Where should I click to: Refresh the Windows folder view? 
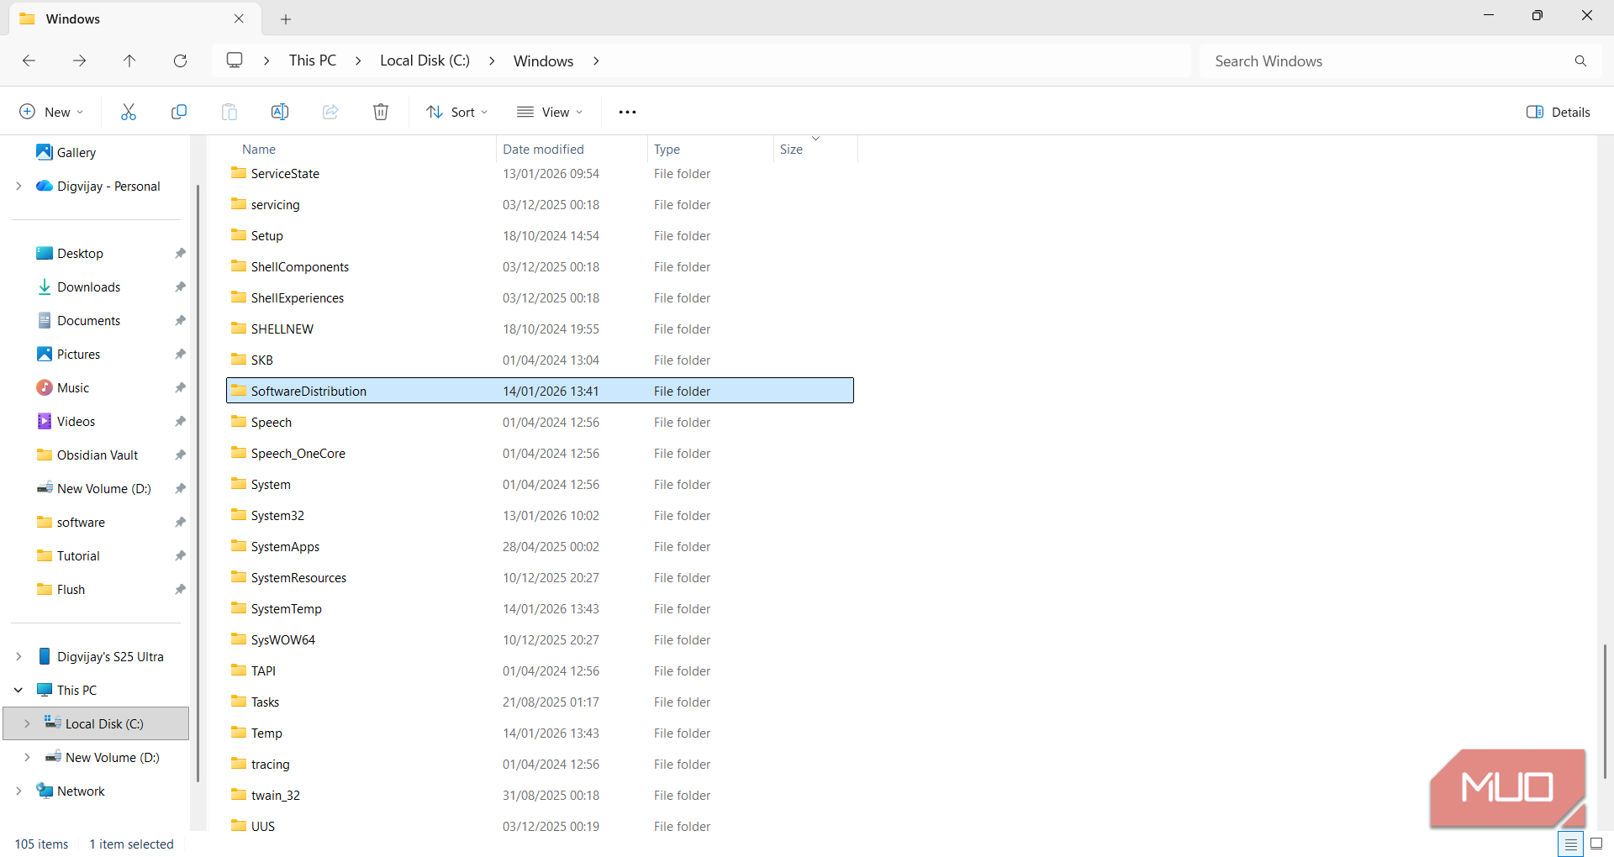180,60
